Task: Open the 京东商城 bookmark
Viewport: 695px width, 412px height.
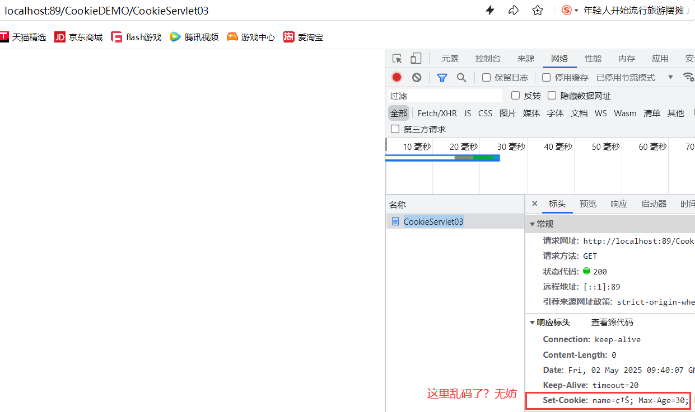Action: tap(78, 37)
